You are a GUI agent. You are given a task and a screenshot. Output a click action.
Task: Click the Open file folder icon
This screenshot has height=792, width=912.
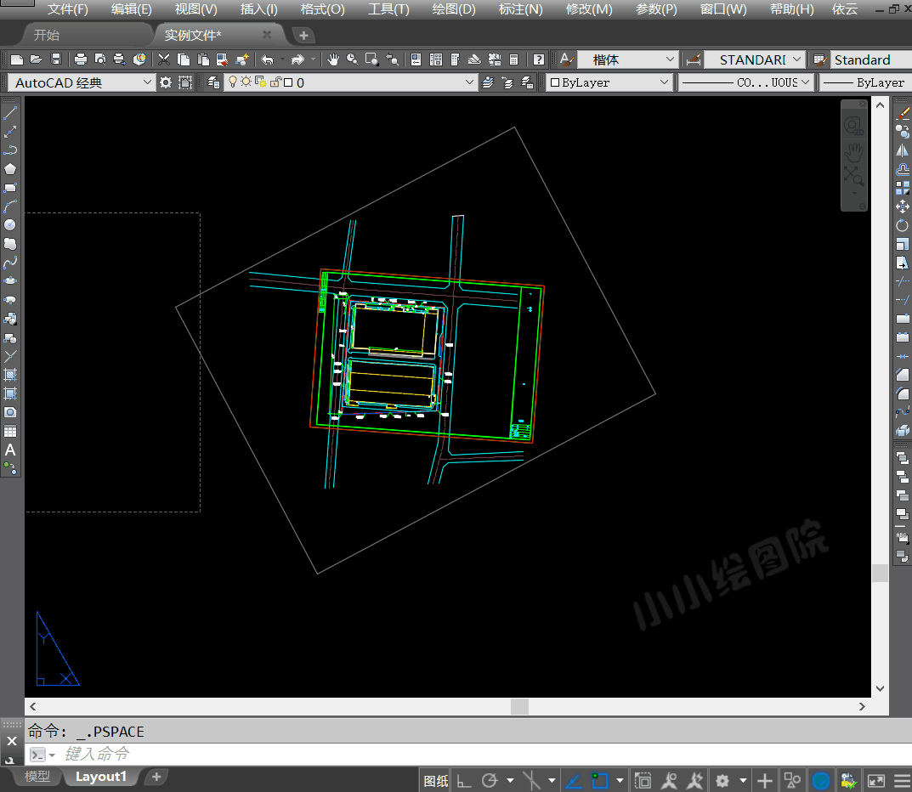[x=36, y=59]
